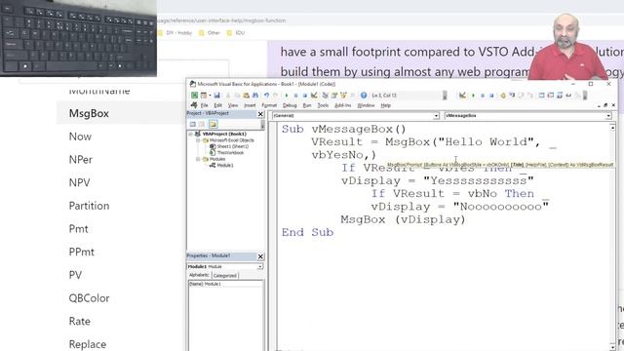Open the vMessageBox procedure dropdown

tap(608, 116)
